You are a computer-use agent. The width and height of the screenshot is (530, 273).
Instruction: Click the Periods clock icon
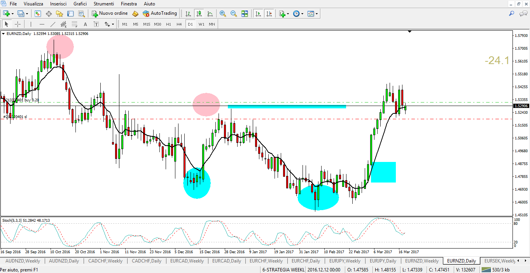(296, 14)
